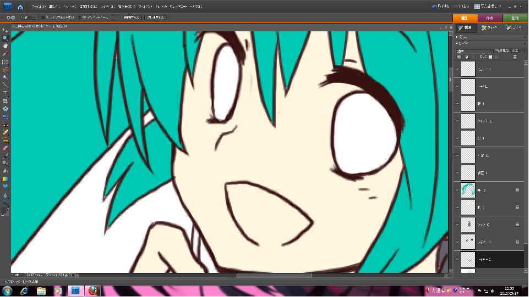The image size is (530, 297).
Task: Click the canvas horizontal scrollbar thumb
Action: click(274, 275)
